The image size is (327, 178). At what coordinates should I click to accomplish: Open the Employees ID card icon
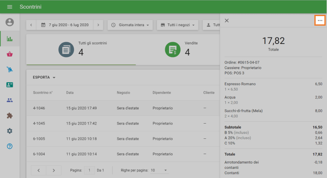coord(10,85)
